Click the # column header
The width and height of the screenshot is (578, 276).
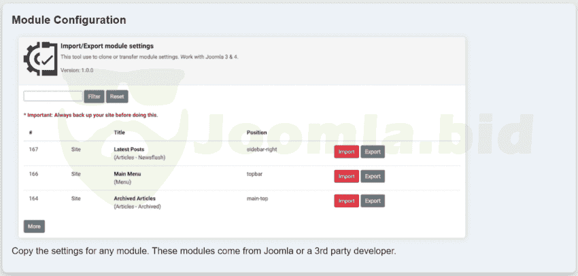point(31,133)
